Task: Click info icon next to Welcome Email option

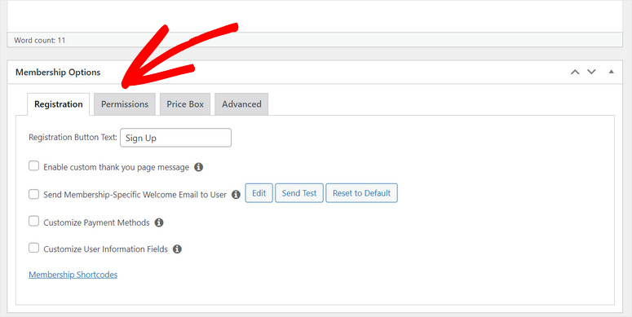Action: [236, 195]
